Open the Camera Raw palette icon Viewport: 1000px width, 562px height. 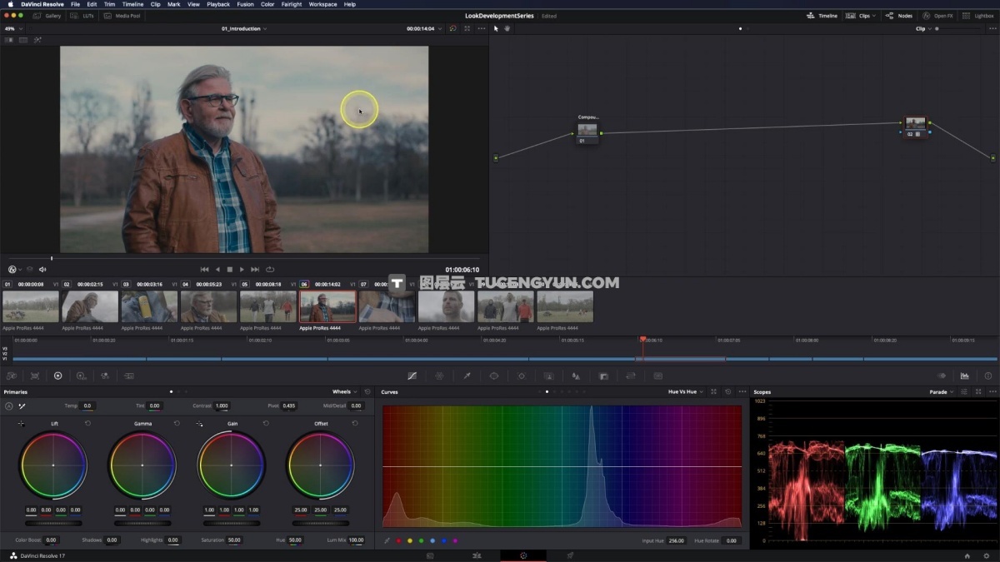(12, 375)
